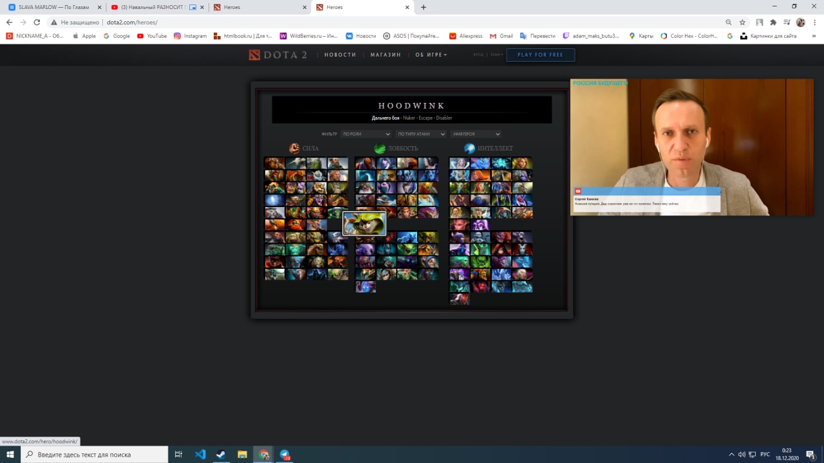This screenshot has height=463, width=824.
Task: Open the Crystal Maiden hero portrait
Action: coord(460,163)
